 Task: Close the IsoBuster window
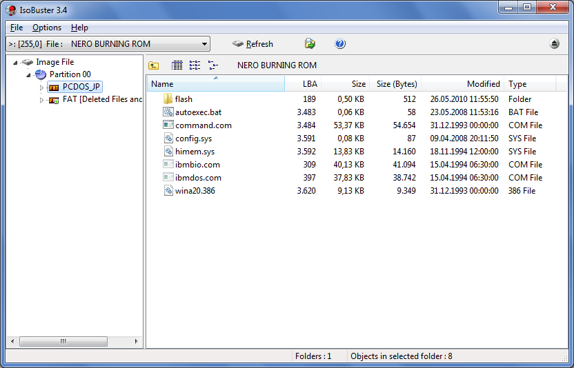click(553, 8)
